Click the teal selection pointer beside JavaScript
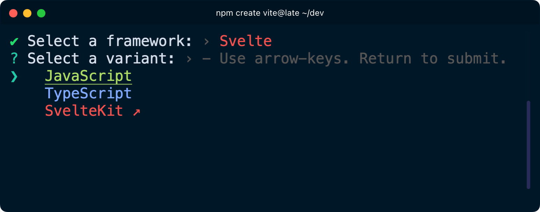The image size is (540, 212). click(x=14, y=76)
